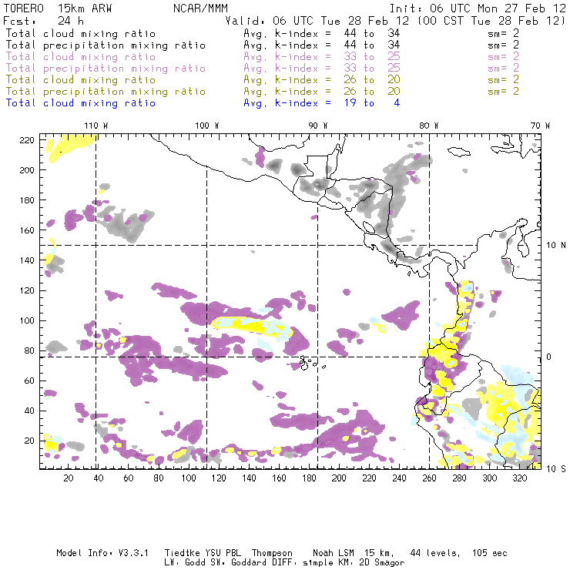Click "320" on the horizontal grid axis
This screenshot has width=570, height=570.
pos(519,478)
